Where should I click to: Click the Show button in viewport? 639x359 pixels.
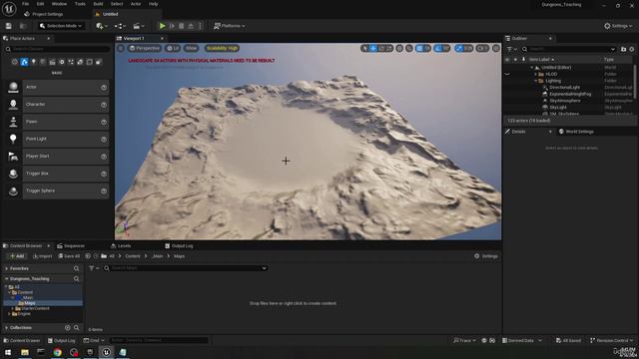coord(191,48)
